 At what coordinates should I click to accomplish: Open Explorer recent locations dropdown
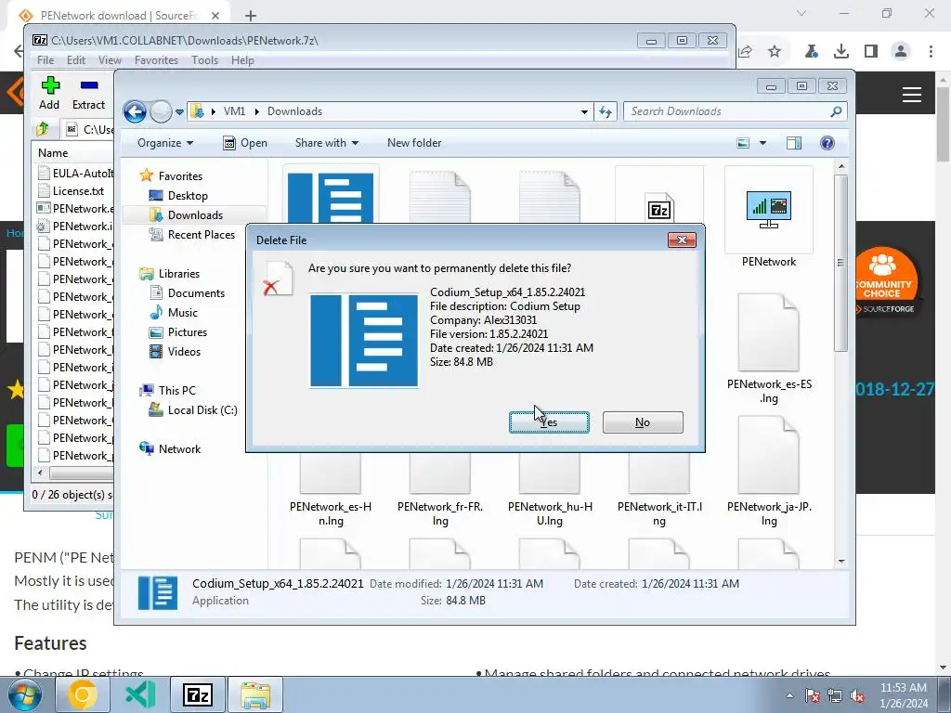click(179, 112)
